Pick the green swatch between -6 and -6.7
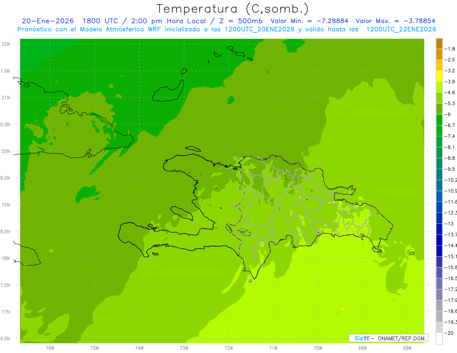The height and width of the screenshot is (353, 457). point(439,120)
